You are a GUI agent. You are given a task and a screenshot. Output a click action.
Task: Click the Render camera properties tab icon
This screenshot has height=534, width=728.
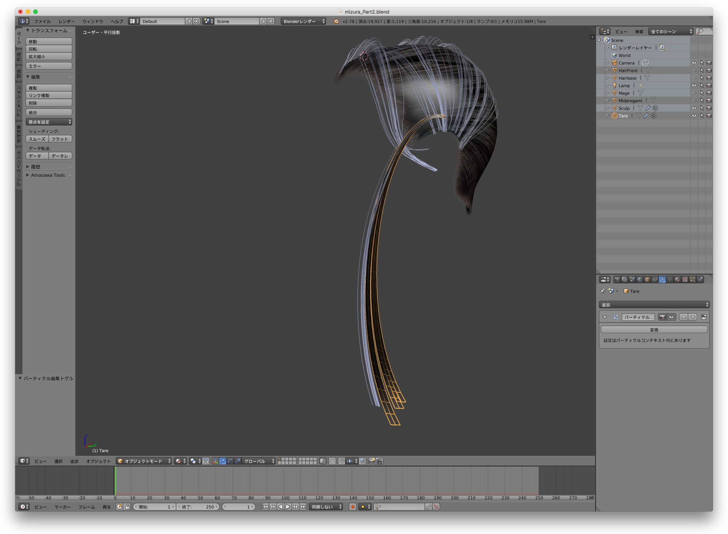pyautogui.click(x=617, y=280)
